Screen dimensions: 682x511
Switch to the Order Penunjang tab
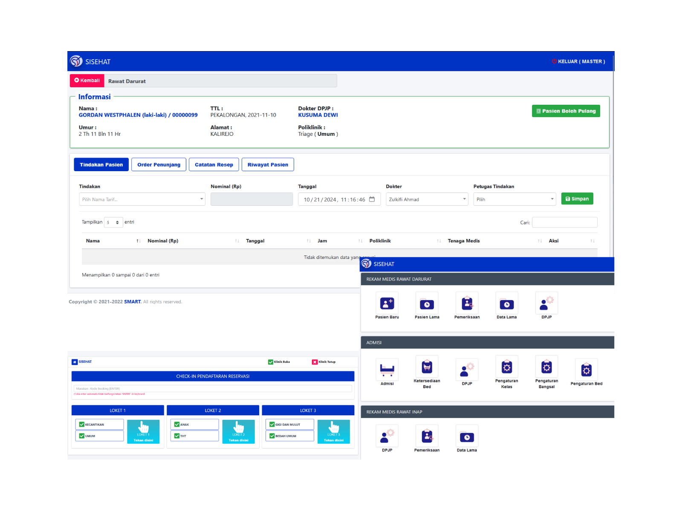(x=159, y=165)
